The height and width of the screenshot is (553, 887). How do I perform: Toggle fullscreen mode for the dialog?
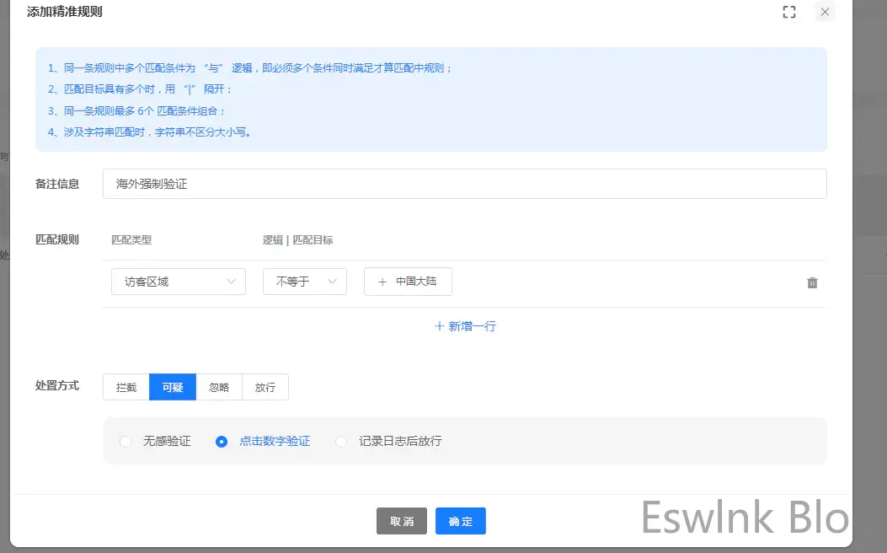point(788,12)
